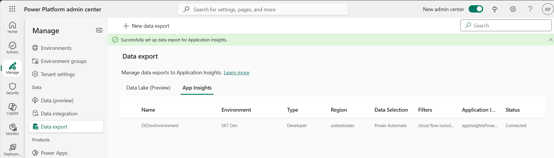Click the Power Automate data selection cell
The image size is (554, 158).
(391, 126)
